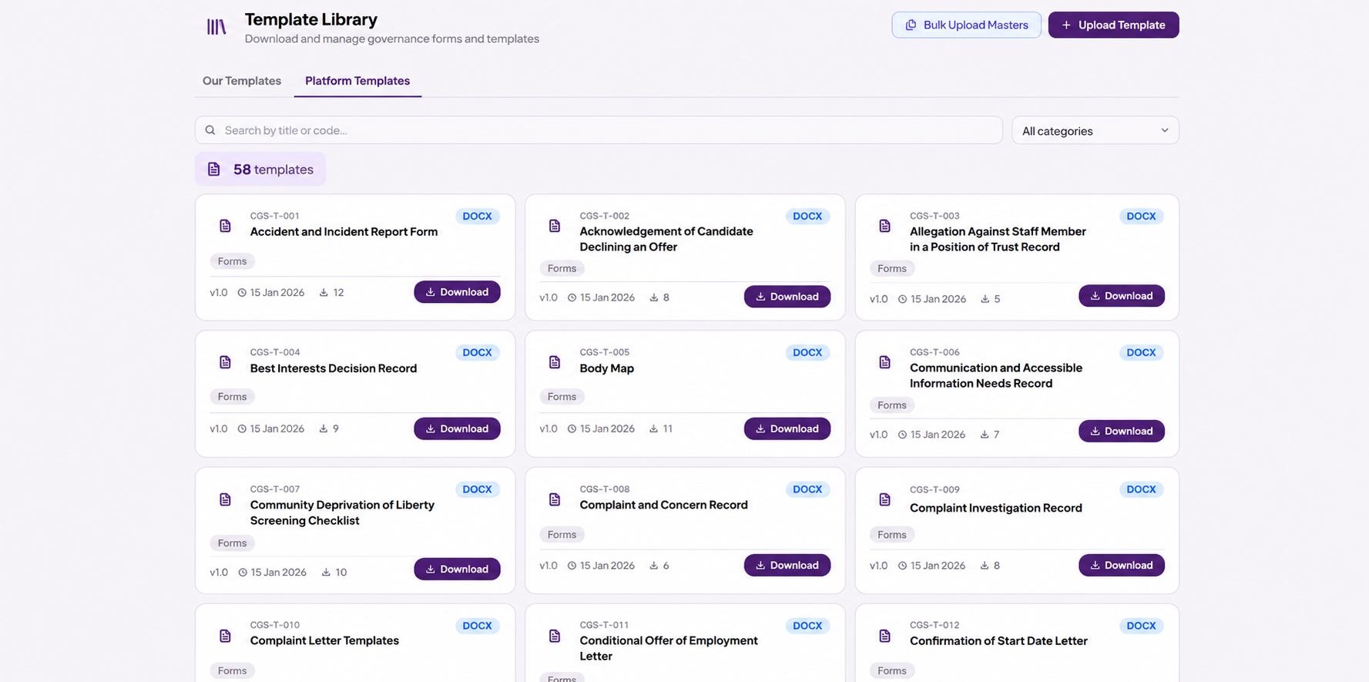Click the title Conditional Offer of Employment Letter
1369x682 pixels.
pyautogui.click(x=669, y=649)
